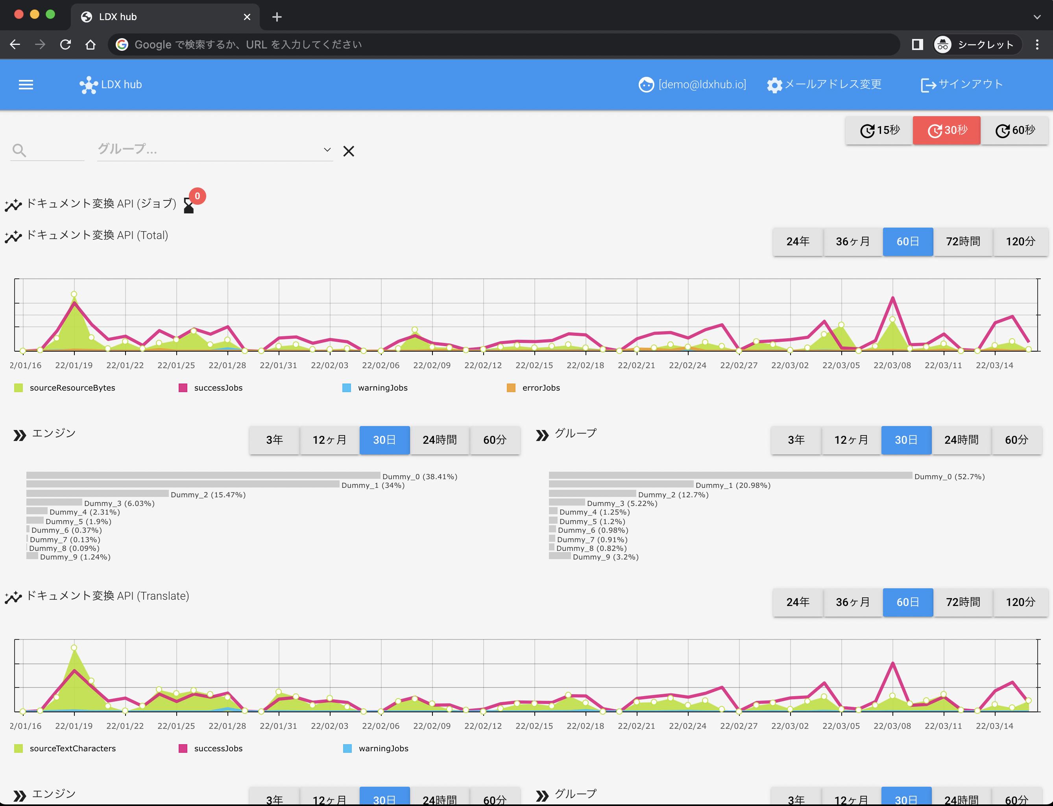Click the サインアウト sign-out icon

[x=928, y=85]
